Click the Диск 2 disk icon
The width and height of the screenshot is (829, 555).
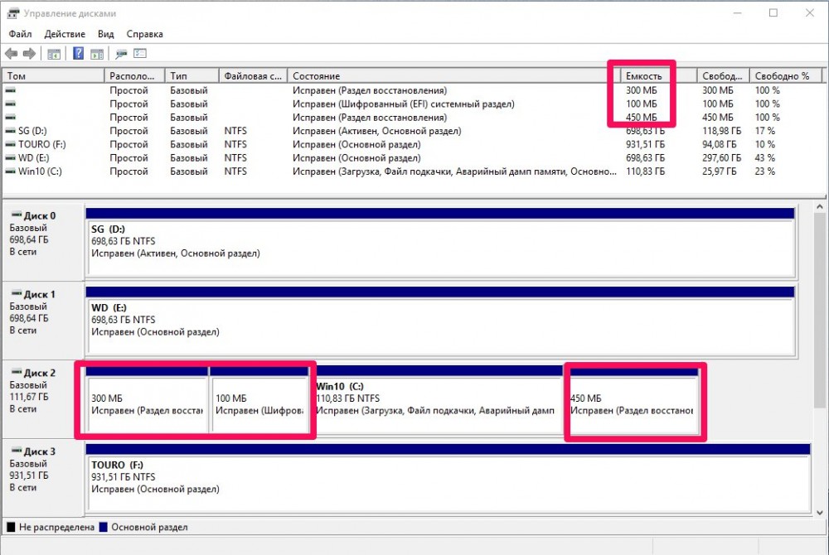[17, 372]
